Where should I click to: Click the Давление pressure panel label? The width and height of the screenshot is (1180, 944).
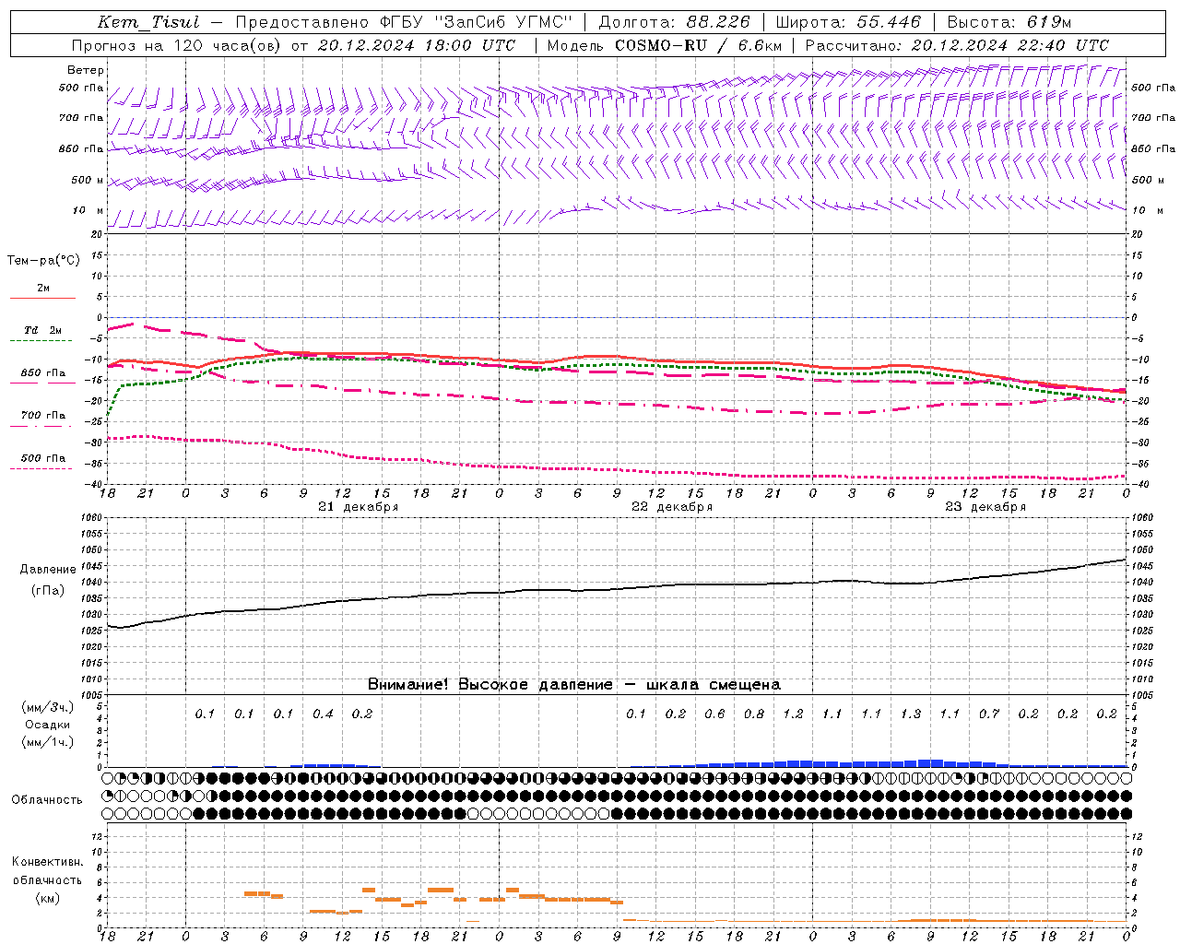coord(48,570)
